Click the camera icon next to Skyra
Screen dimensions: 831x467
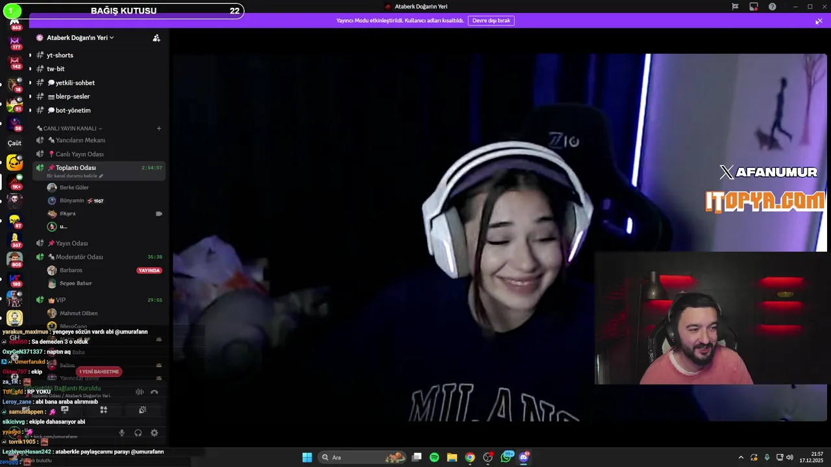(x=158, y=213)
